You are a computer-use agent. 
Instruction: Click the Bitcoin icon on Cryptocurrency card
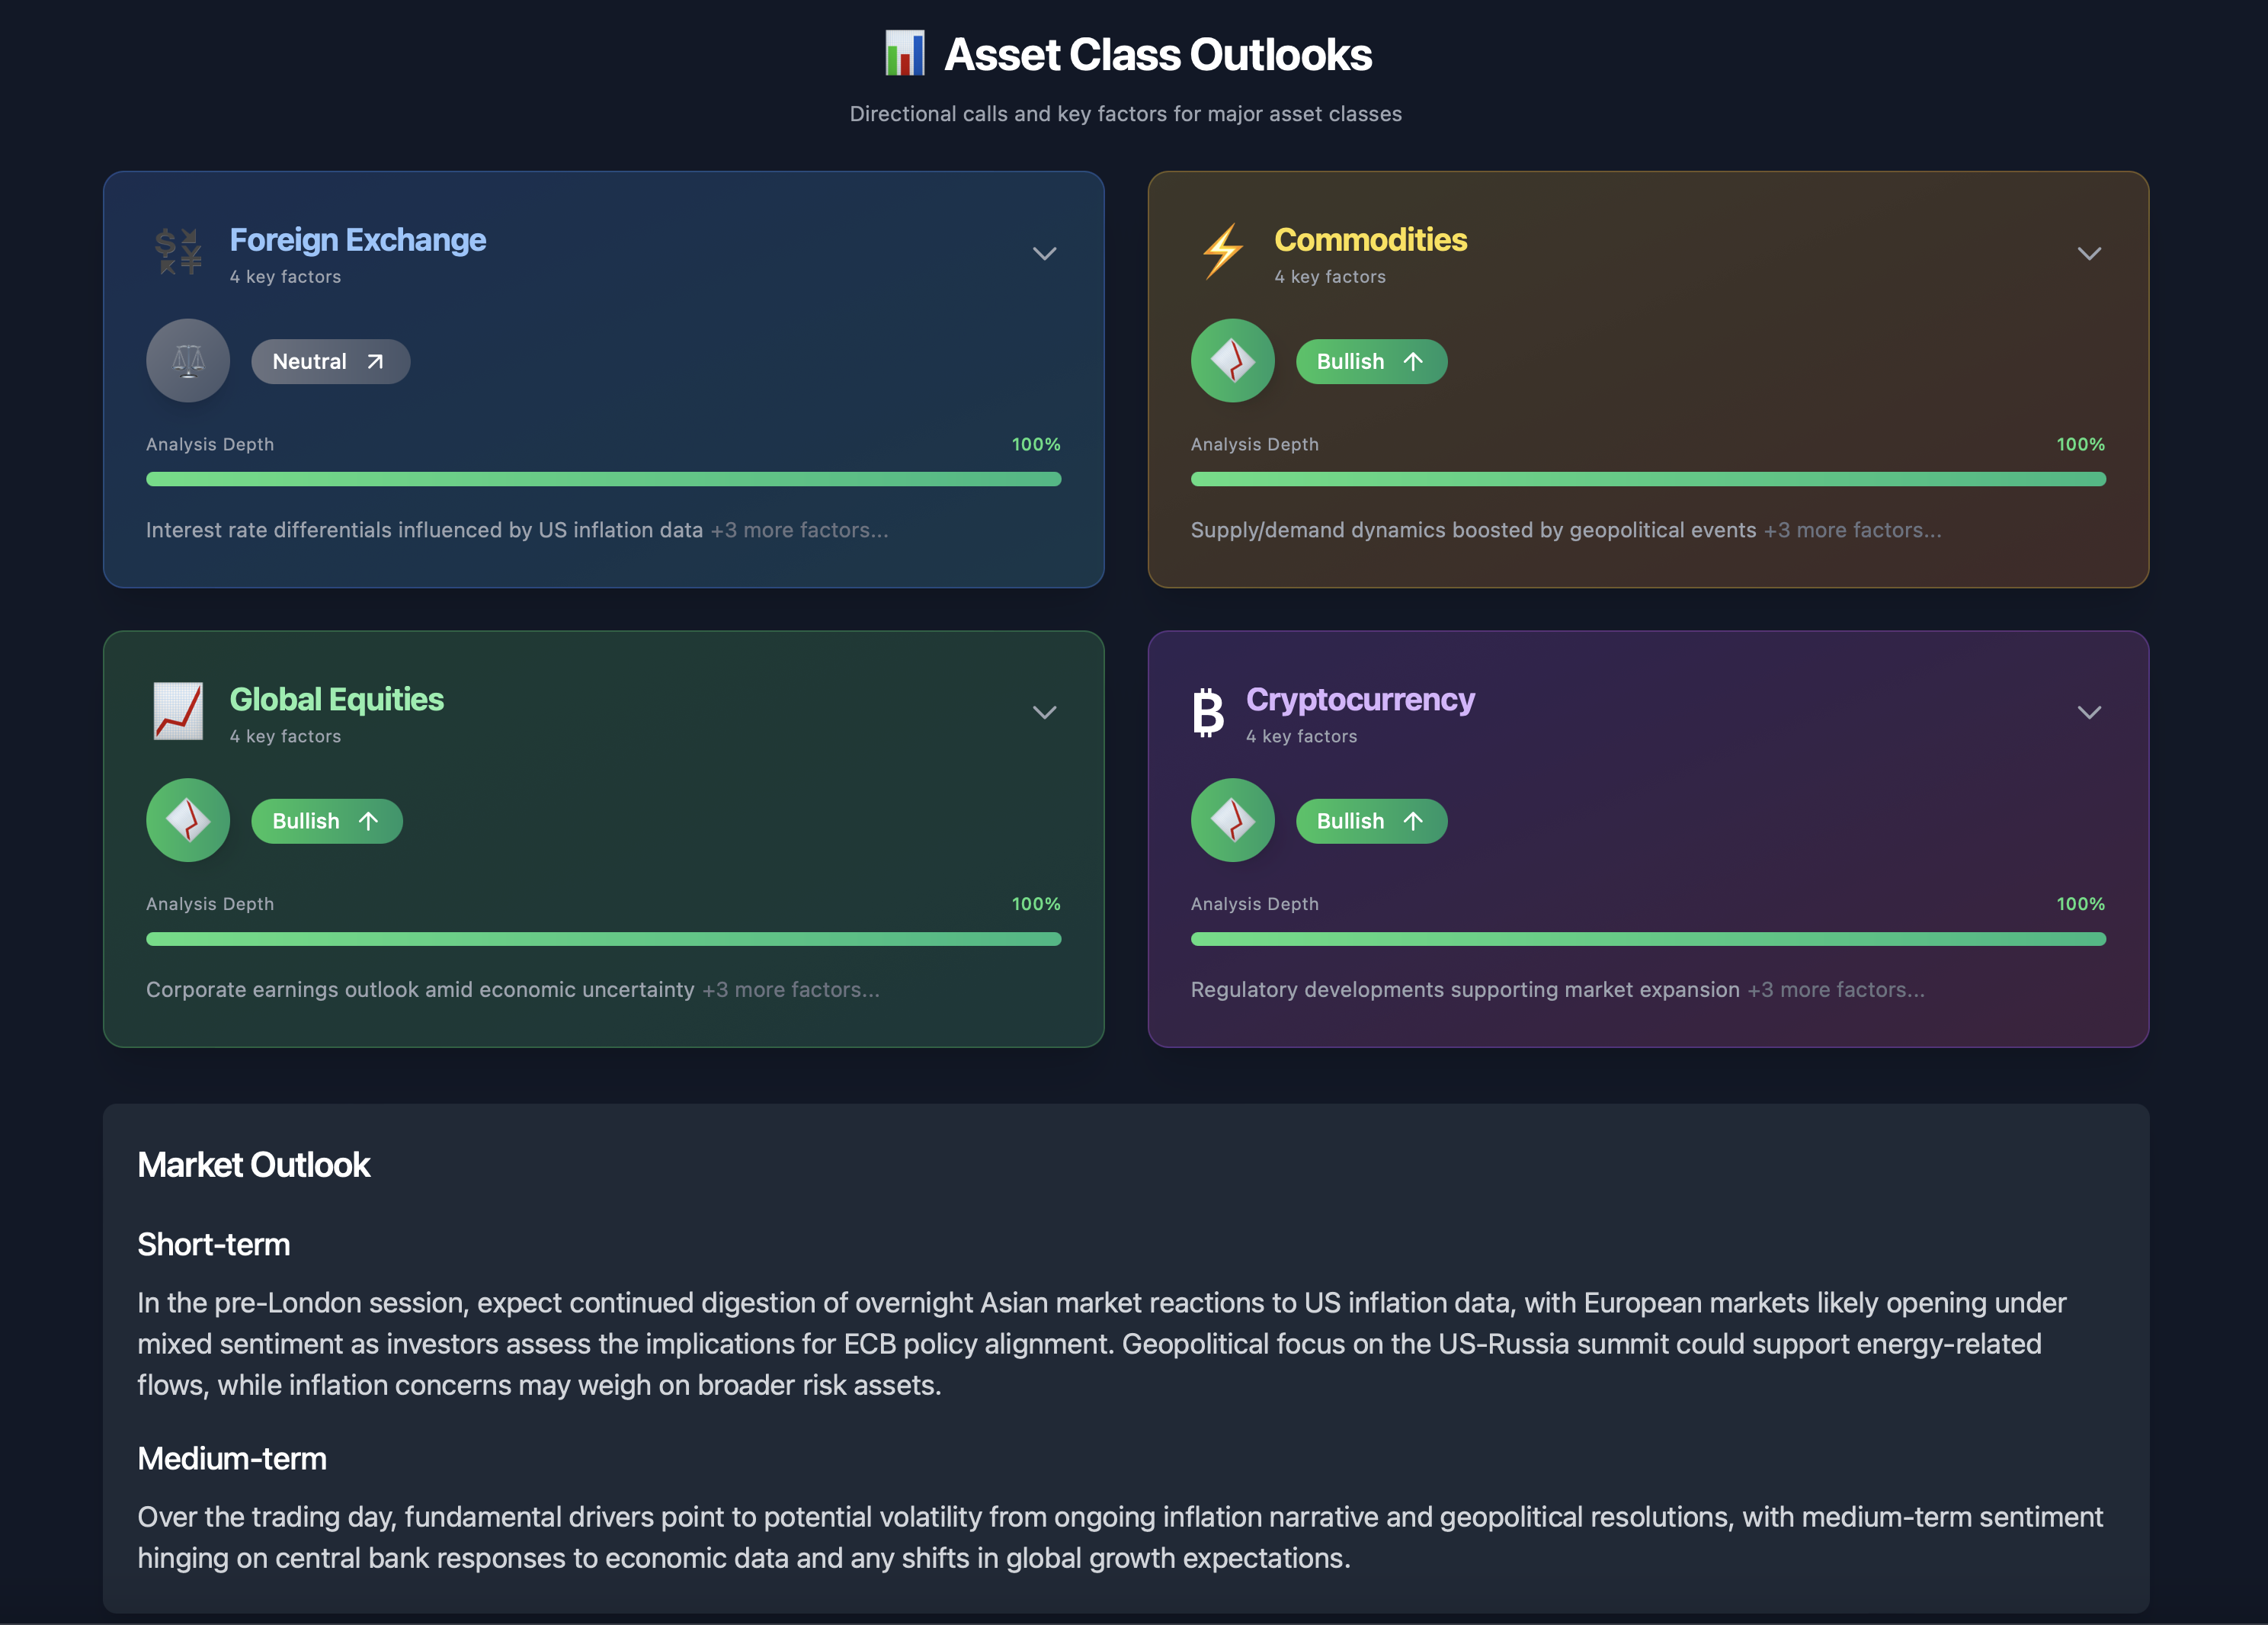pyautogui.click(x=1208, y=712)
